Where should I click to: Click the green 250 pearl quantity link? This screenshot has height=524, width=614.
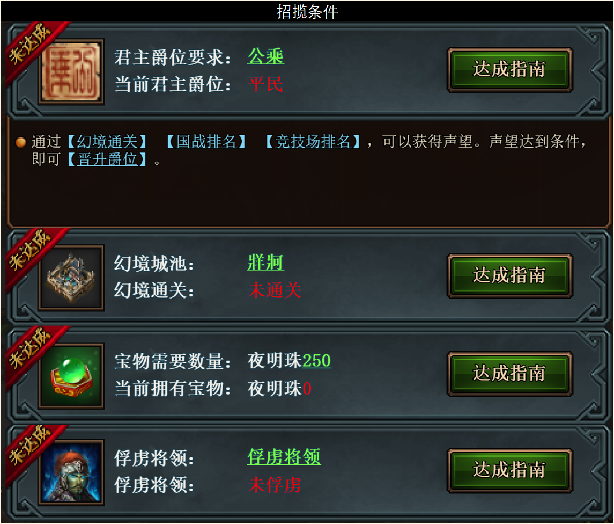(x=317, y=361)
